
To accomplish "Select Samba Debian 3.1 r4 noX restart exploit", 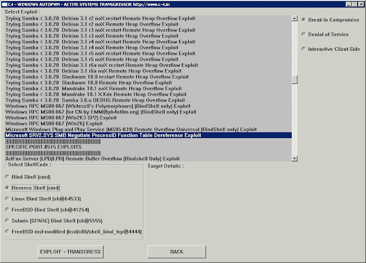I will click(x=148, y=42).
